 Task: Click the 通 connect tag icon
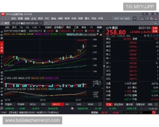[x=148, y=35]
